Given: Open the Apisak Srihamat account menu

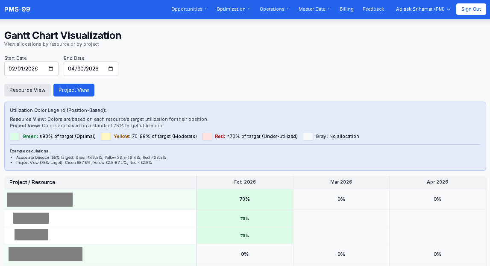Looking at the screenshot, I should (x=422, y=9).
